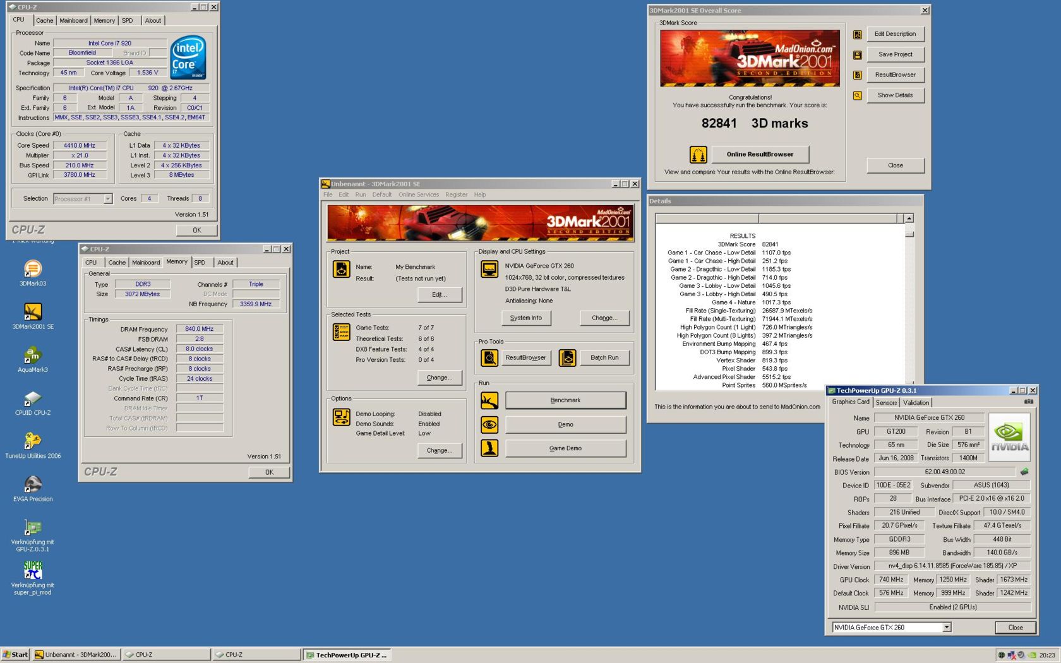The image size is (1061, 663).
Task: Click the Core Speed value 4410.0 MHz
Action: (80, 145)
